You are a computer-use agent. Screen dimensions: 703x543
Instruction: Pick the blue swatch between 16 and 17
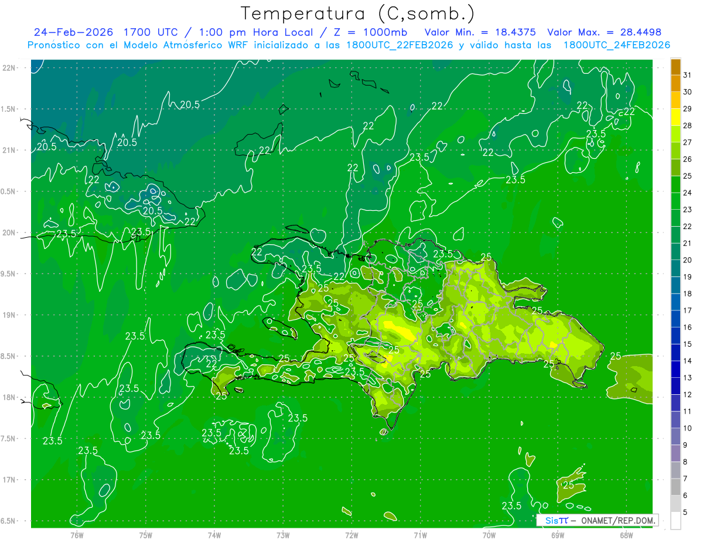tap(675, 319)
